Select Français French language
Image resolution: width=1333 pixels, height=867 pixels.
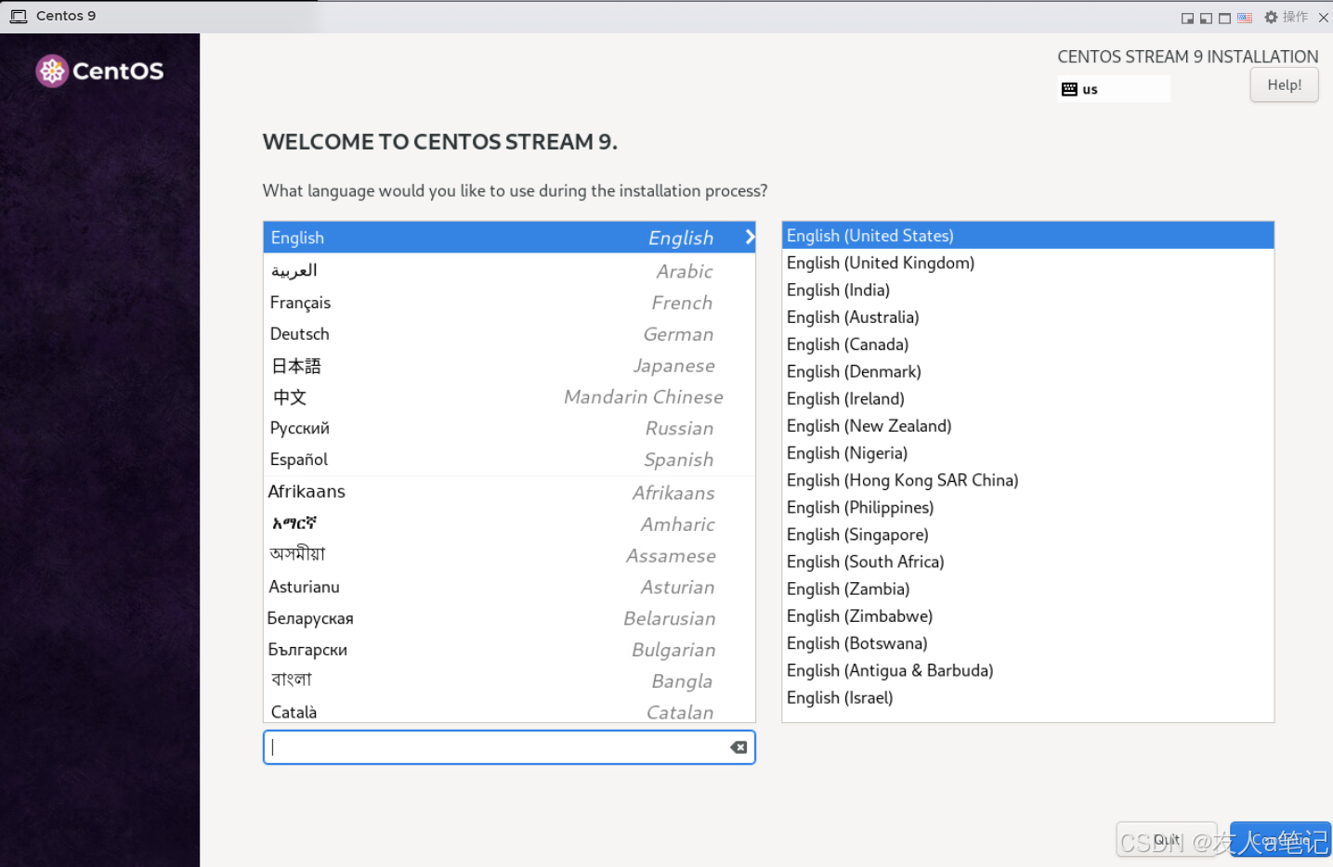pos(509,303)
